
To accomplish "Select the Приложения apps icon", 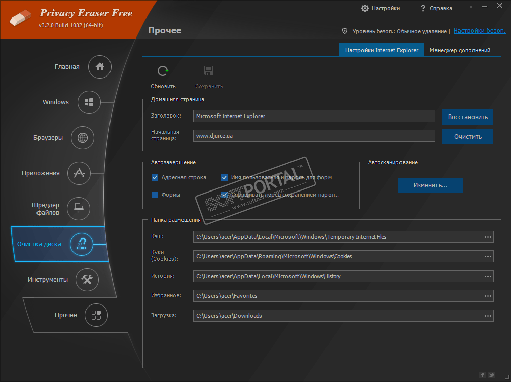I will pyautogui.click(x=79, y=173).
